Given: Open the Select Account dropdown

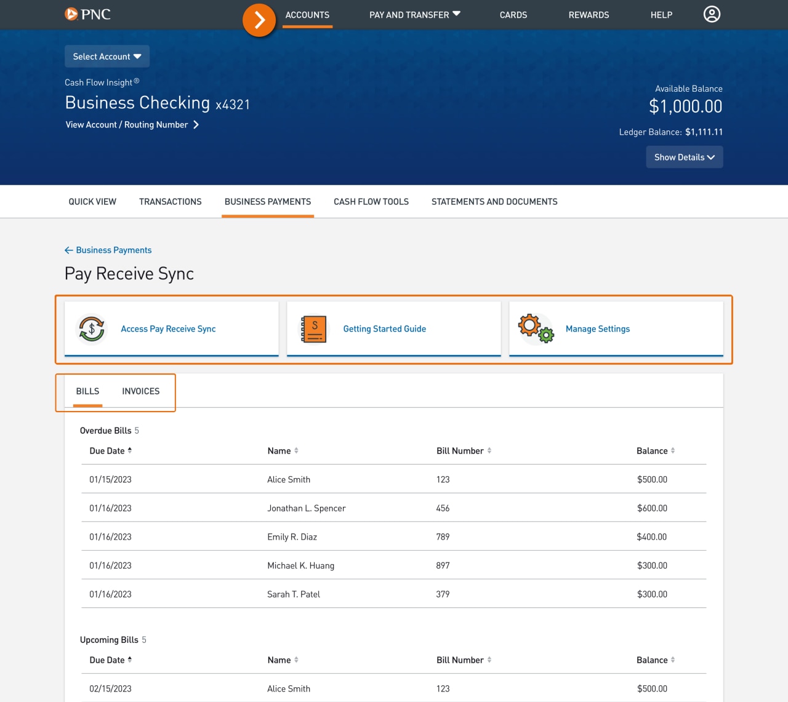Looking at the screenshot, I should [107, 56].
